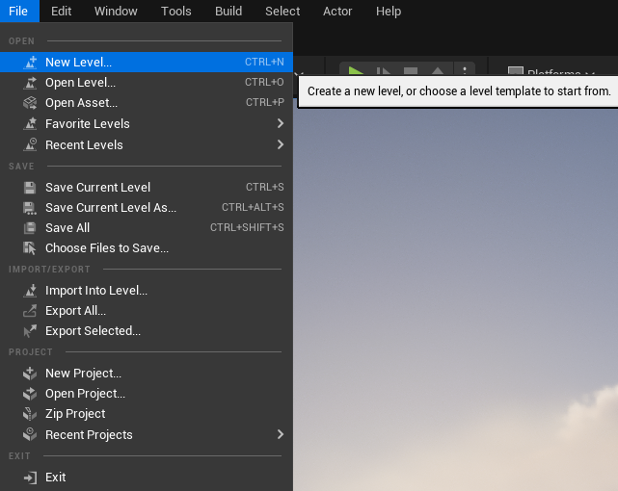Expand Favorite Levels submenu arrow
This screenshot has width=618, height=491.
(x=281, y=124)
